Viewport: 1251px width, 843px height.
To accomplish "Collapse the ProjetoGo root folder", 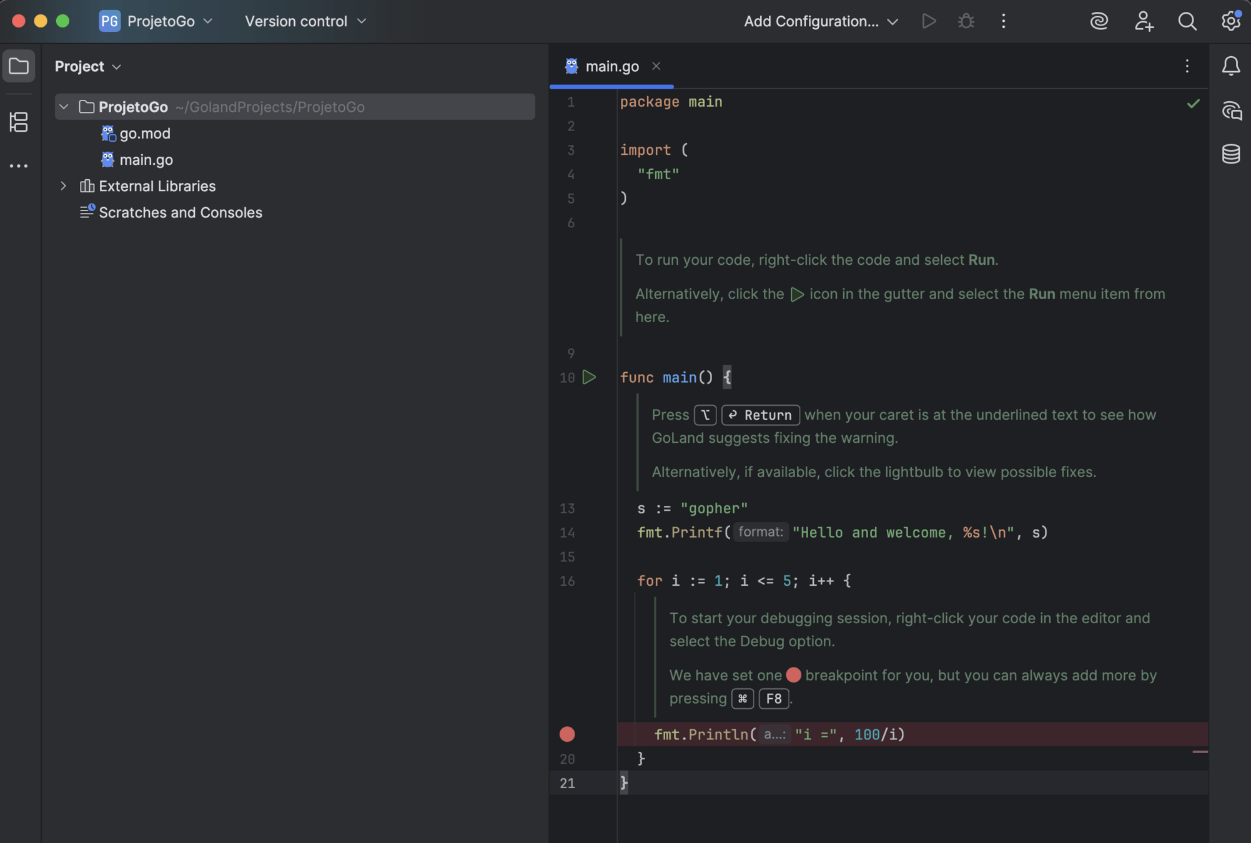I will click(x=64, y=107).
